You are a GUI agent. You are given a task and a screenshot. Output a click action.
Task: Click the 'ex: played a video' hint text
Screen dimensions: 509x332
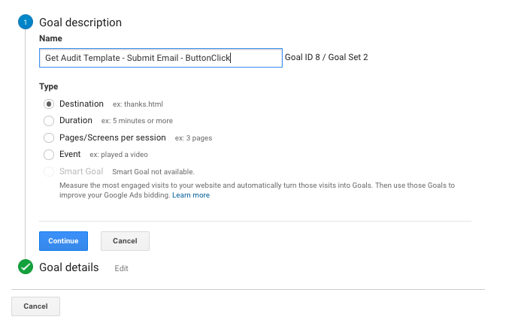[119, 155]
